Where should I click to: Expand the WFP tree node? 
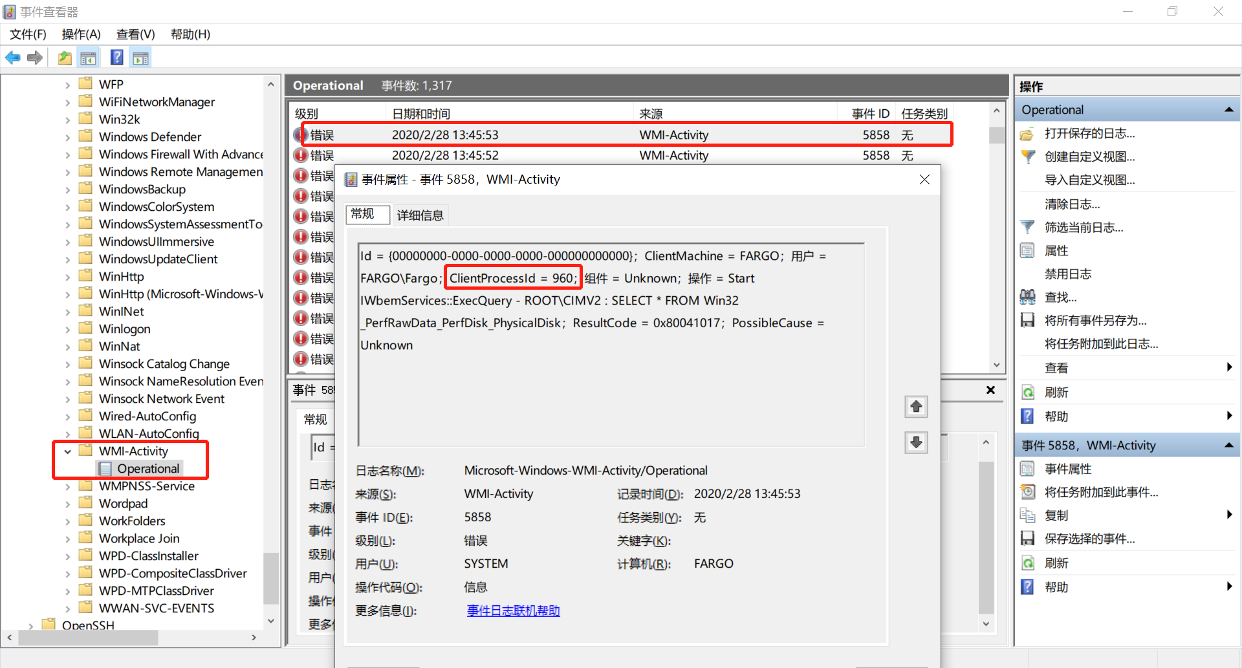pyautogui.click(x=68, y=84)
